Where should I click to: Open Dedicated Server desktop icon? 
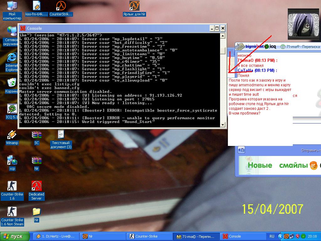pyautogui.click(x=36, y=190)
